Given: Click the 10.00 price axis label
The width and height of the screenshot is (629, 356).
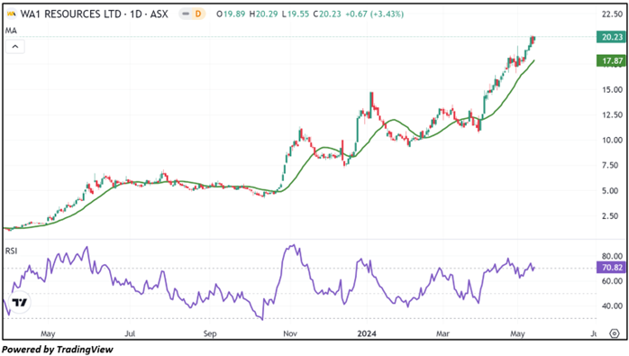Looking at the screenshot, I should [612, 140].
